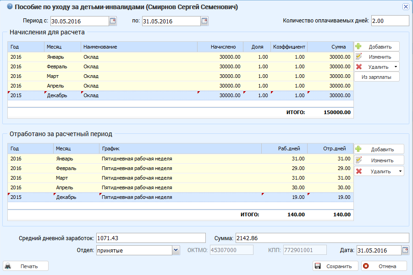Focus the Дата field 31.05.2016
413x275 pixels.
click(x=379, y=250)
